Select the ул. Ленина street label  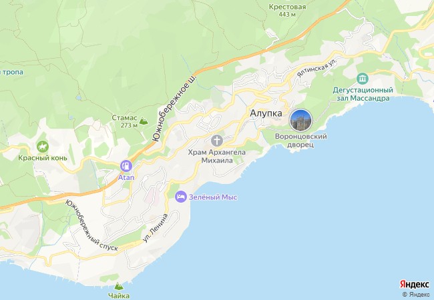click(x=156, y=228)
